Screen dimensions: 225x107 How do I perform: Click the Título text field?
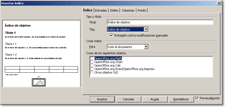pyautogui.click(x=160, y=22)
